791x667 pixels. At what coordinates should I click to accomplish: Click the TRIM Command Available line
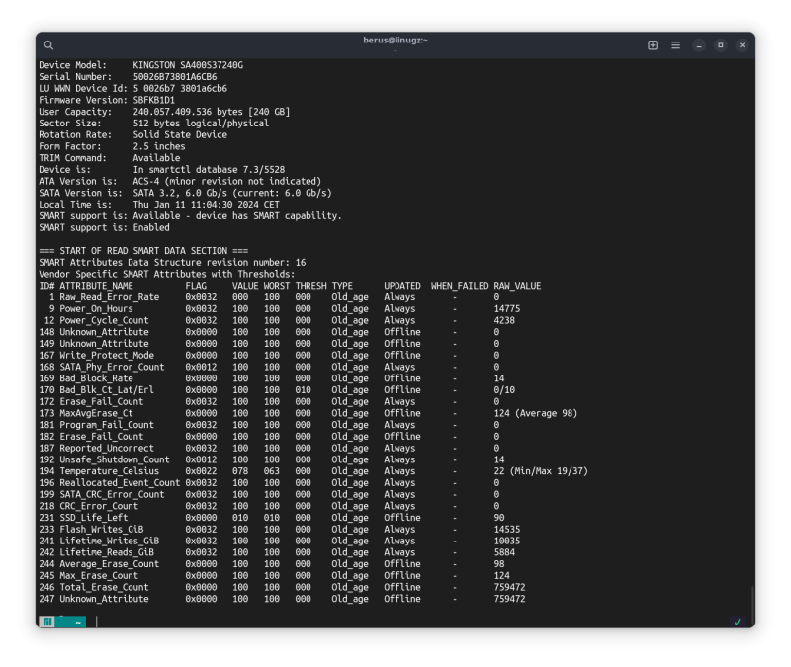pyautogui.click(x=110, y=158)
